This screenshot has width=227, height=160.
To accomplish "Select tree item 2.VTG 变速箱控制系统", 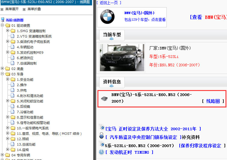I will [34, 36].
